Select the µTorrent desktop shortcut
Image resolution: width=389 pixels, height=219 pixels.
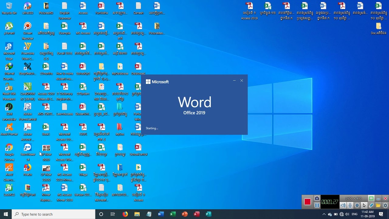9,29
